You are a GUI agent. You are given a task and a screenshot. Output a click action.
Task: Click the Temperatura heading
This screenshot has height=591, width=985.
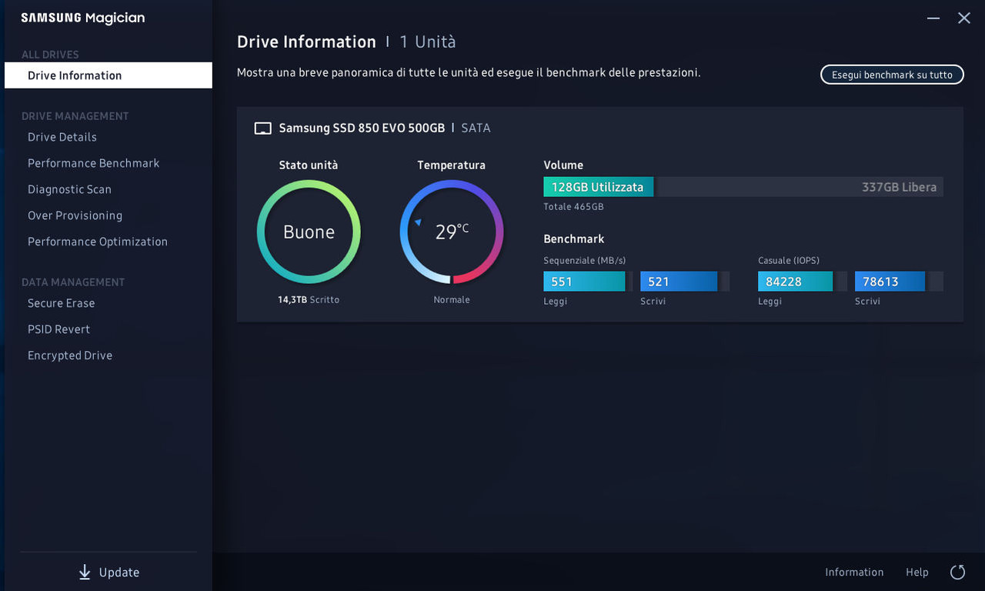452,165
